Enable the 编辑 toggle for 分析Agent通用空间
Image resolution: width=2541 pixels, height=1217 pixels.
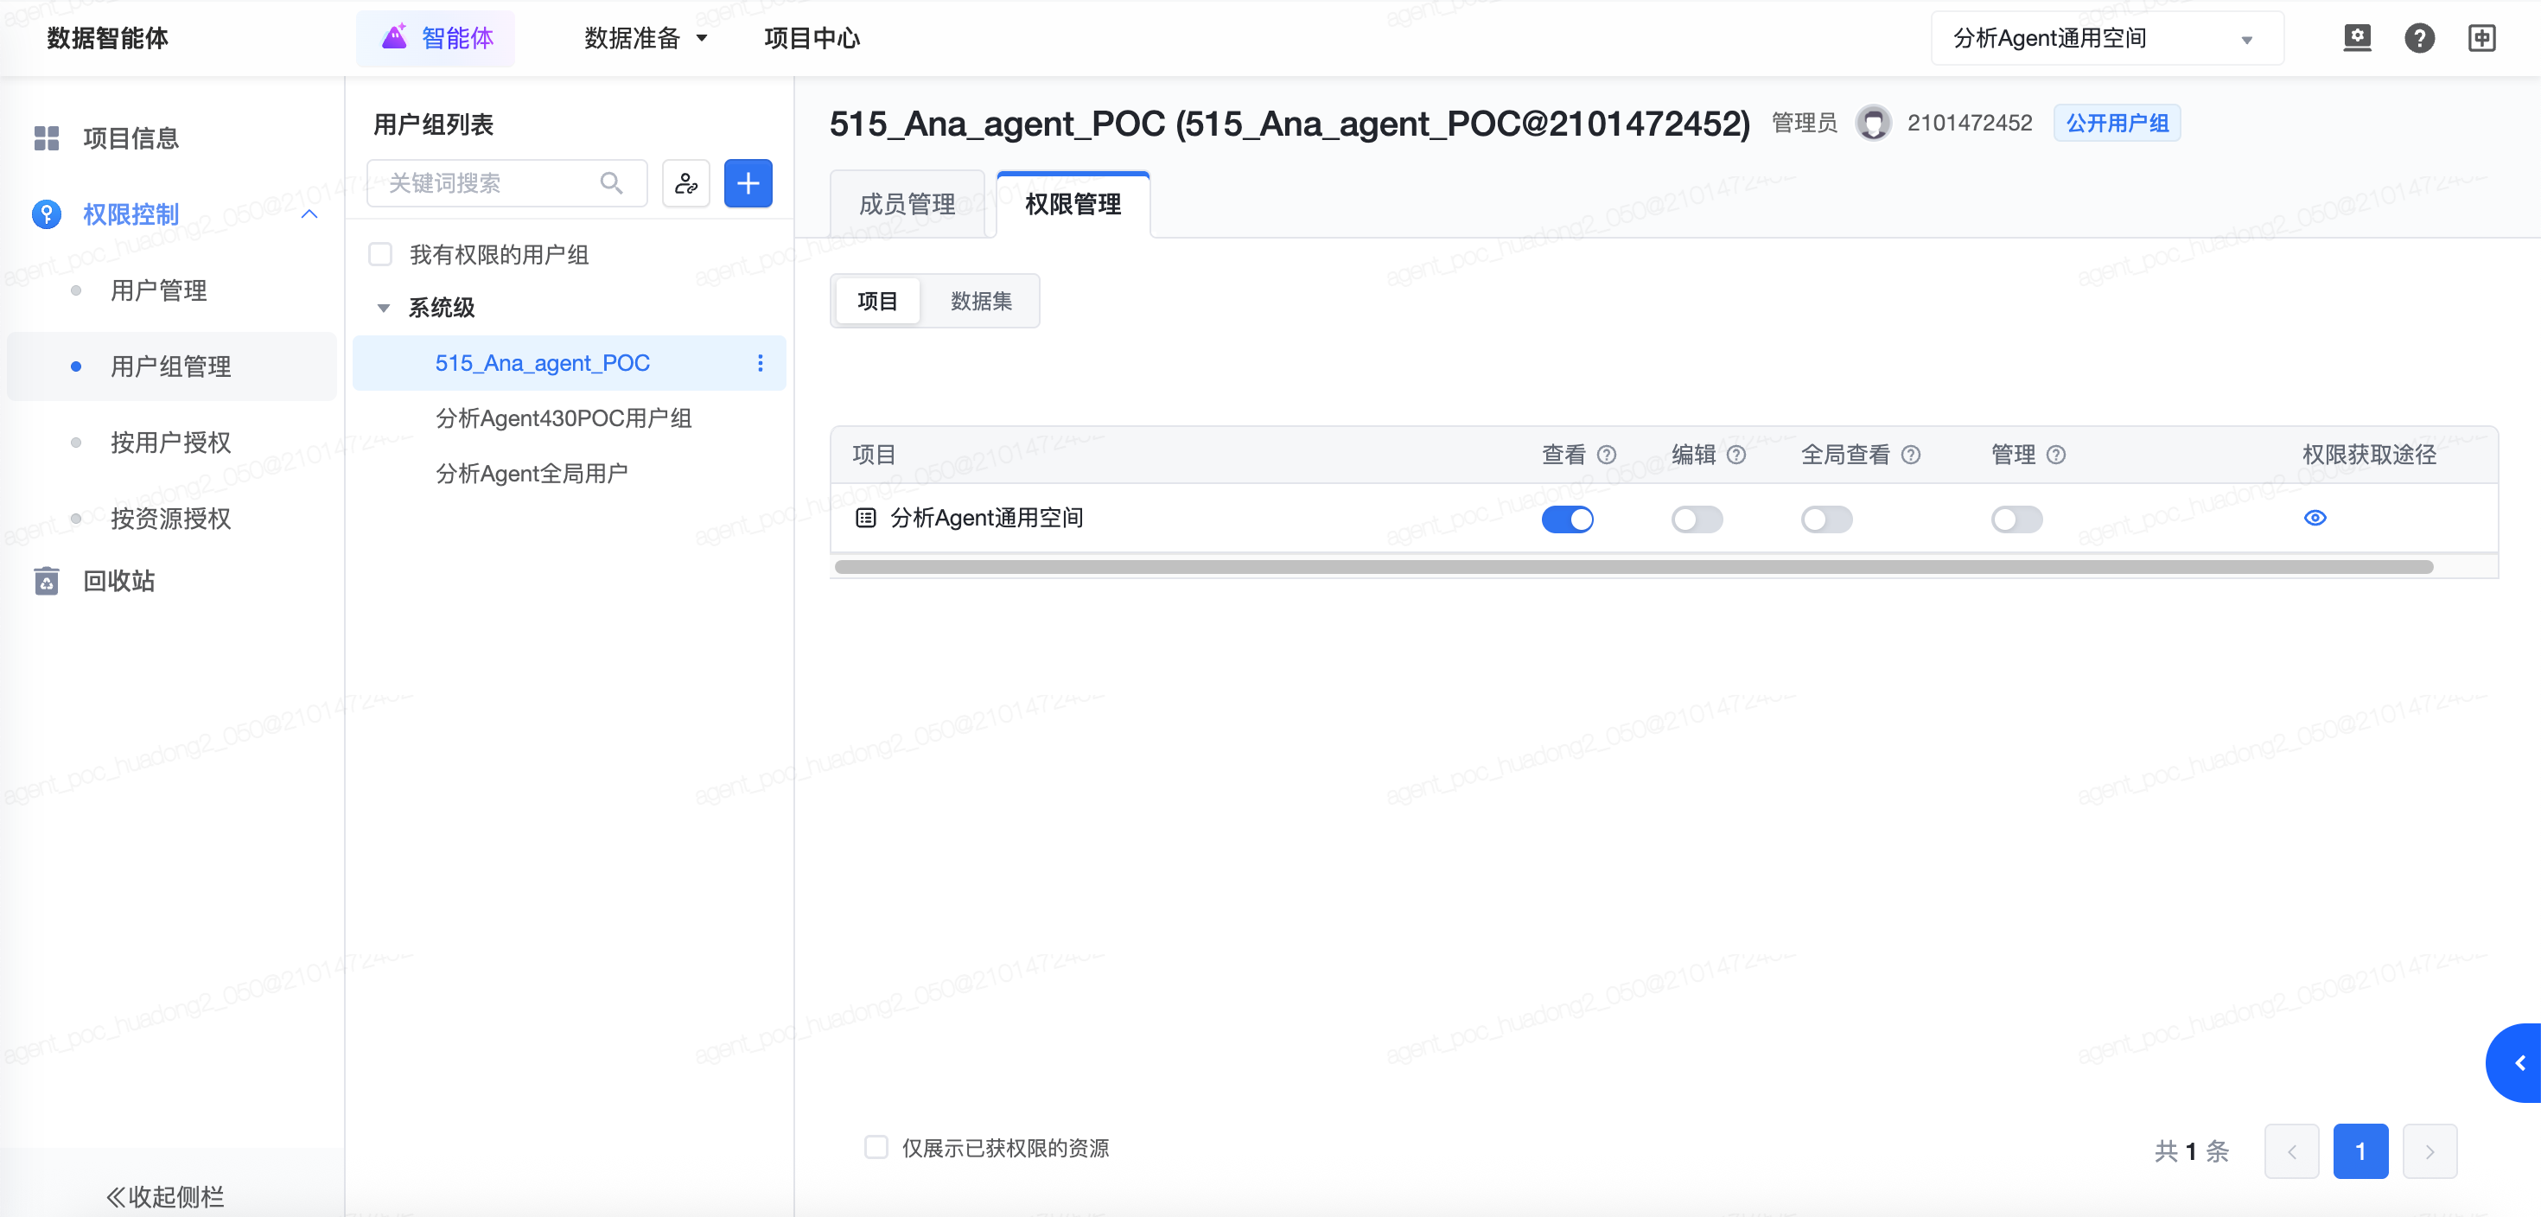click(x=1697, y=519)
